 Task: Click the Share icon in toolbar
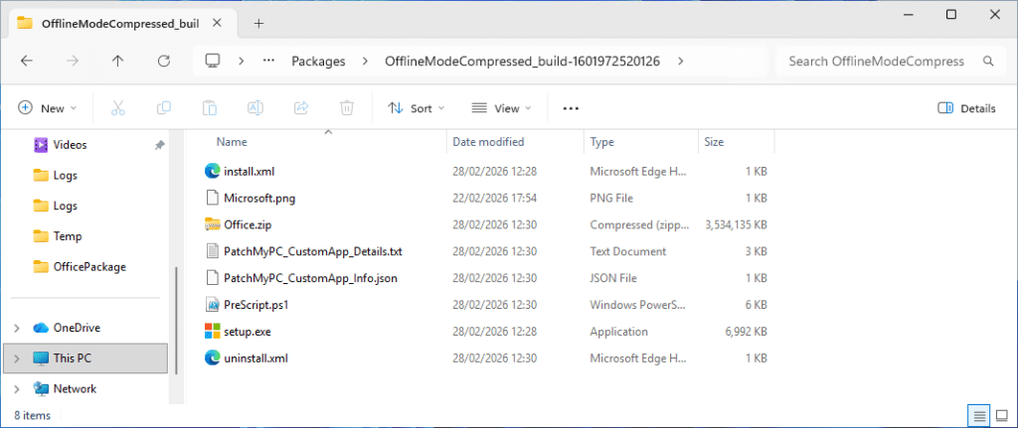[x=301, y=108]
